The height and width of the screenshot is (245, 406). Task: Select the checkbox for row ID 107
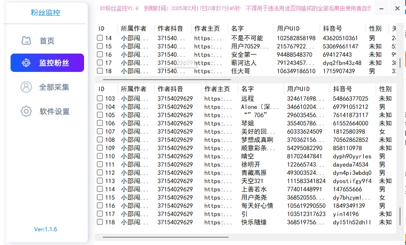[x=100, y=131]
